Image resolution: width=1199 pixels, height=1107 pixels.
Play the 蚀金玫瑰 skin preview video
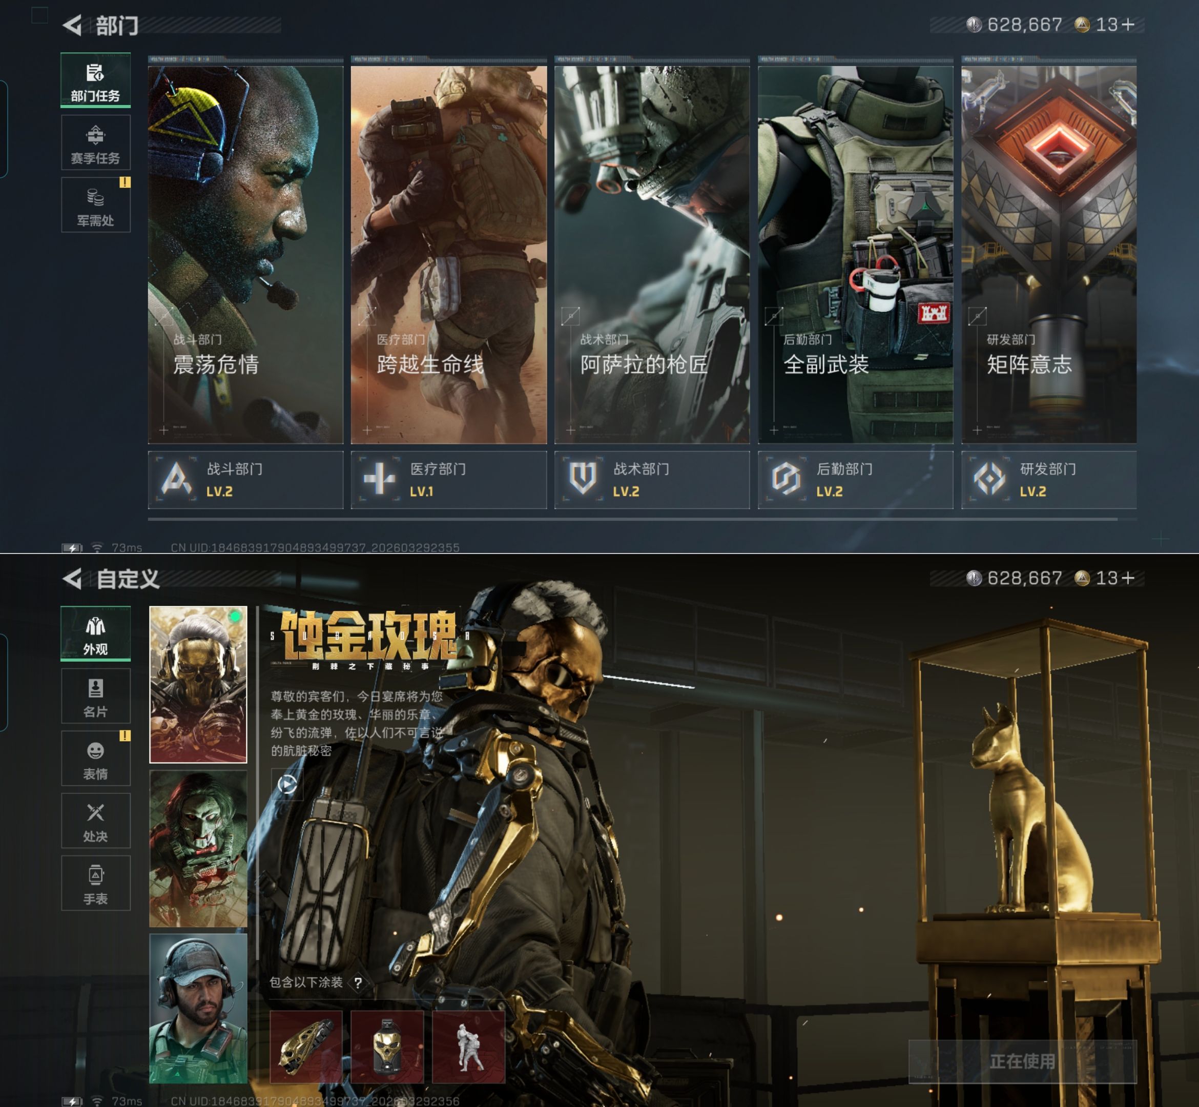coord(287,784)
